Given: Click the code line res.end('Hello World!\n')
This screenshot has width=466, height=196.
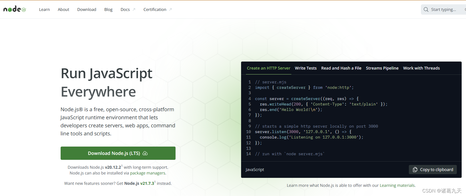Looking at the screenshot, I should (x=291, y=109).
